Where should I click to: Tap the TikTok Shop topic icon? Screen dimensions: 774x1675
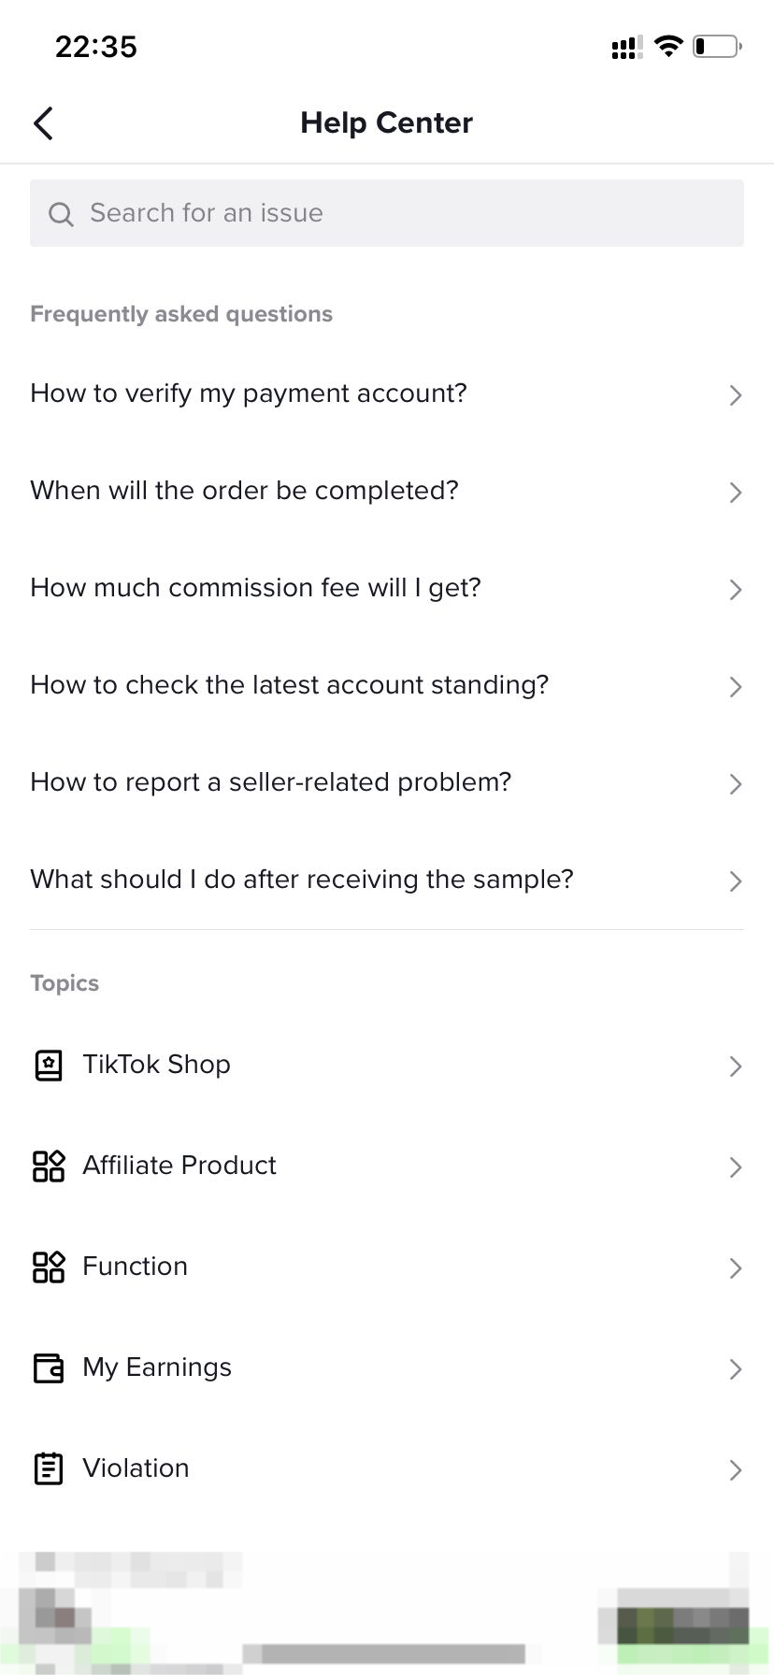click(49, 1066)
